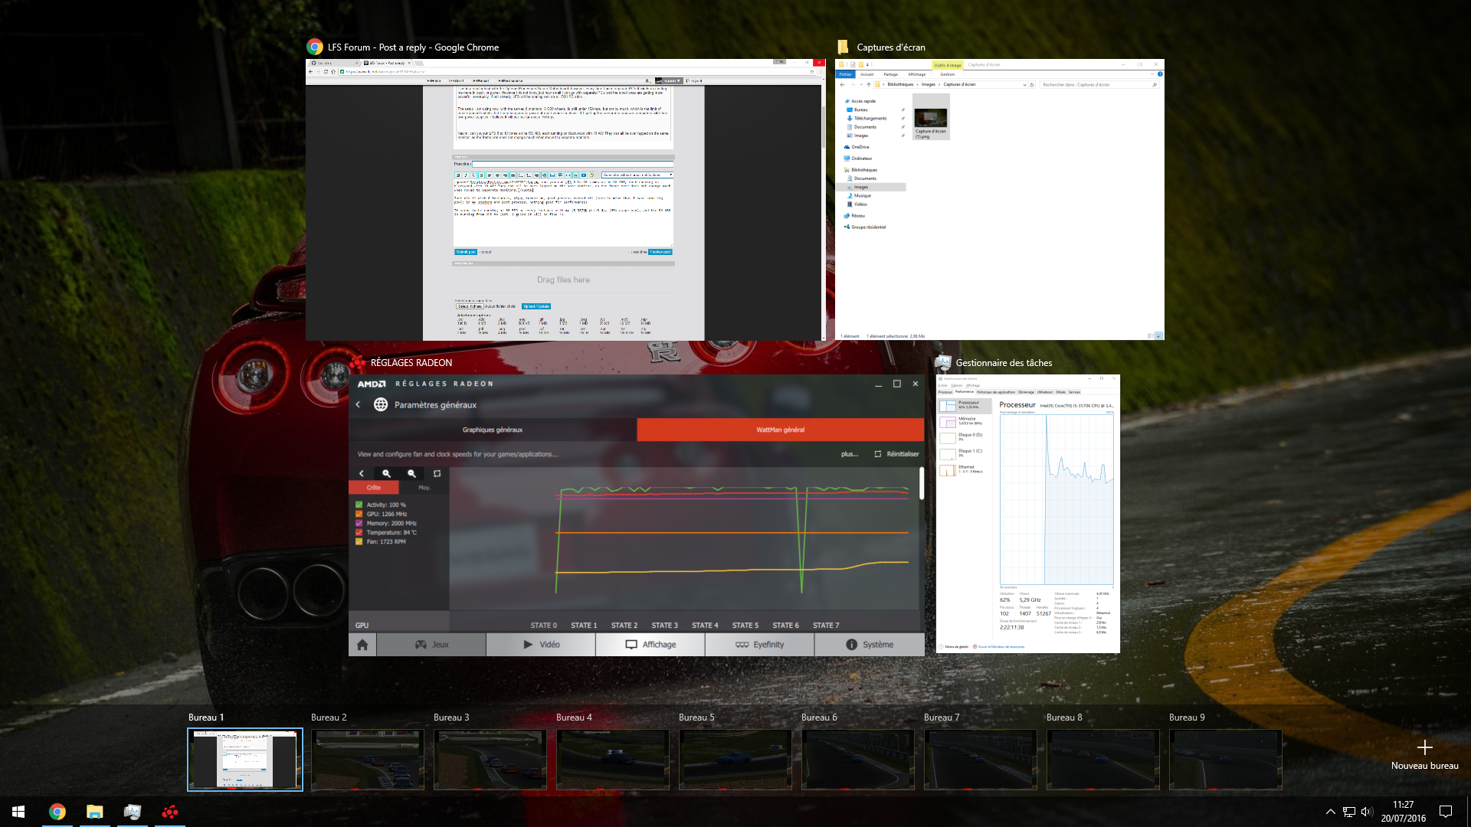Click the zoom in magnifier on graph
This screenshot has height=827, width=1471.
coord(387,474)
